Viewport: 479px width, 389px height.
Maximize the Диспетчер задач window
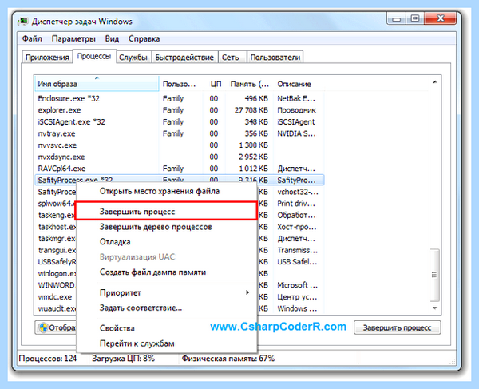(414, 18)
